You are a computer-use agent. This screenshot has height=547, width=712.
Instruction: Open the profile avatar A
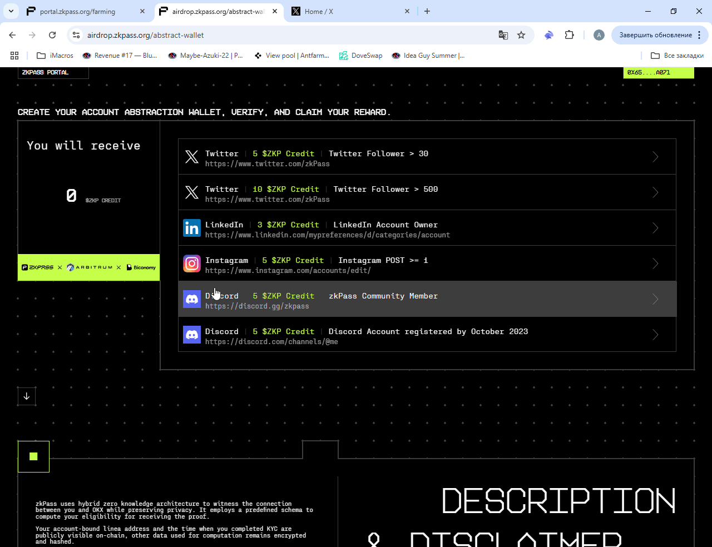click(x=599, y=35)
